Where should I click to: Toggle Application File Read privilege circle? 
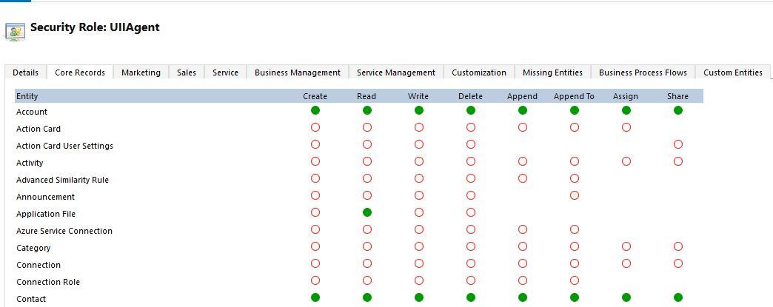367,212
